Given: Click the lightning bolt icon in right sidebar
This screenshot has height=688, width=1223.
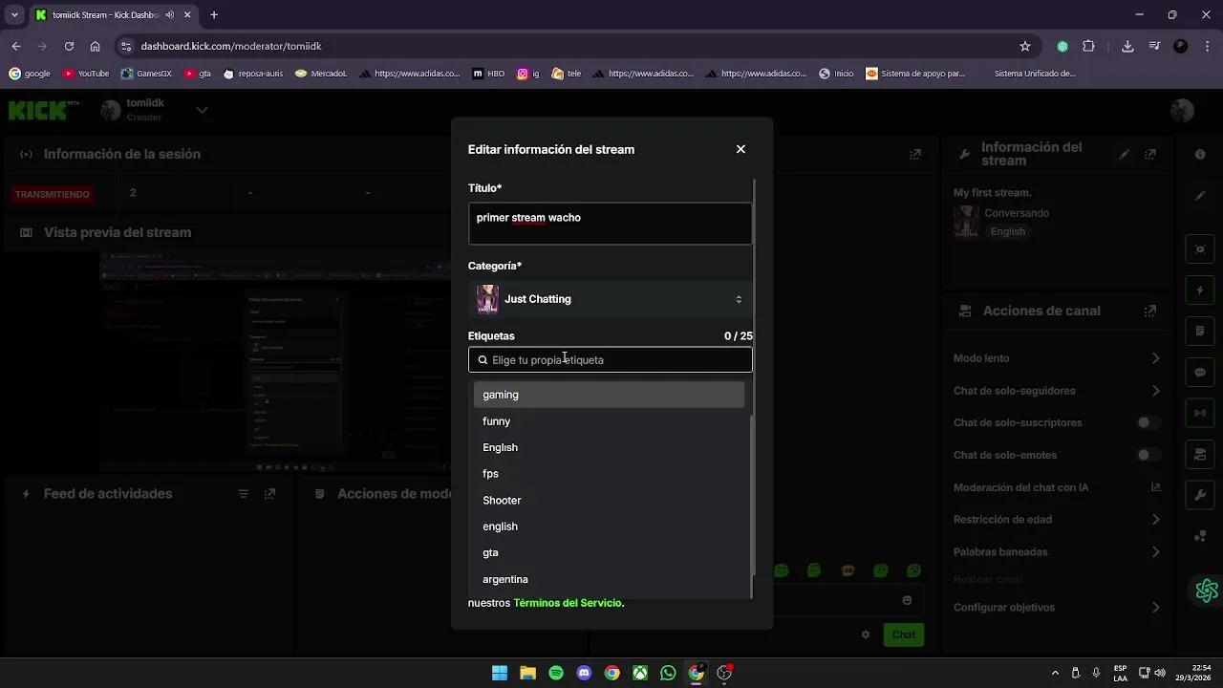Looking at the screenshot, I should (1200, 290).
